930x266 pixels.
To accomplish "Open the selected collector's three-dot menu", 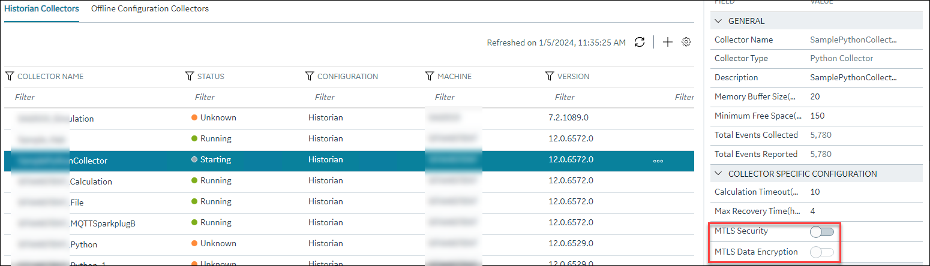I will [658, 161].
